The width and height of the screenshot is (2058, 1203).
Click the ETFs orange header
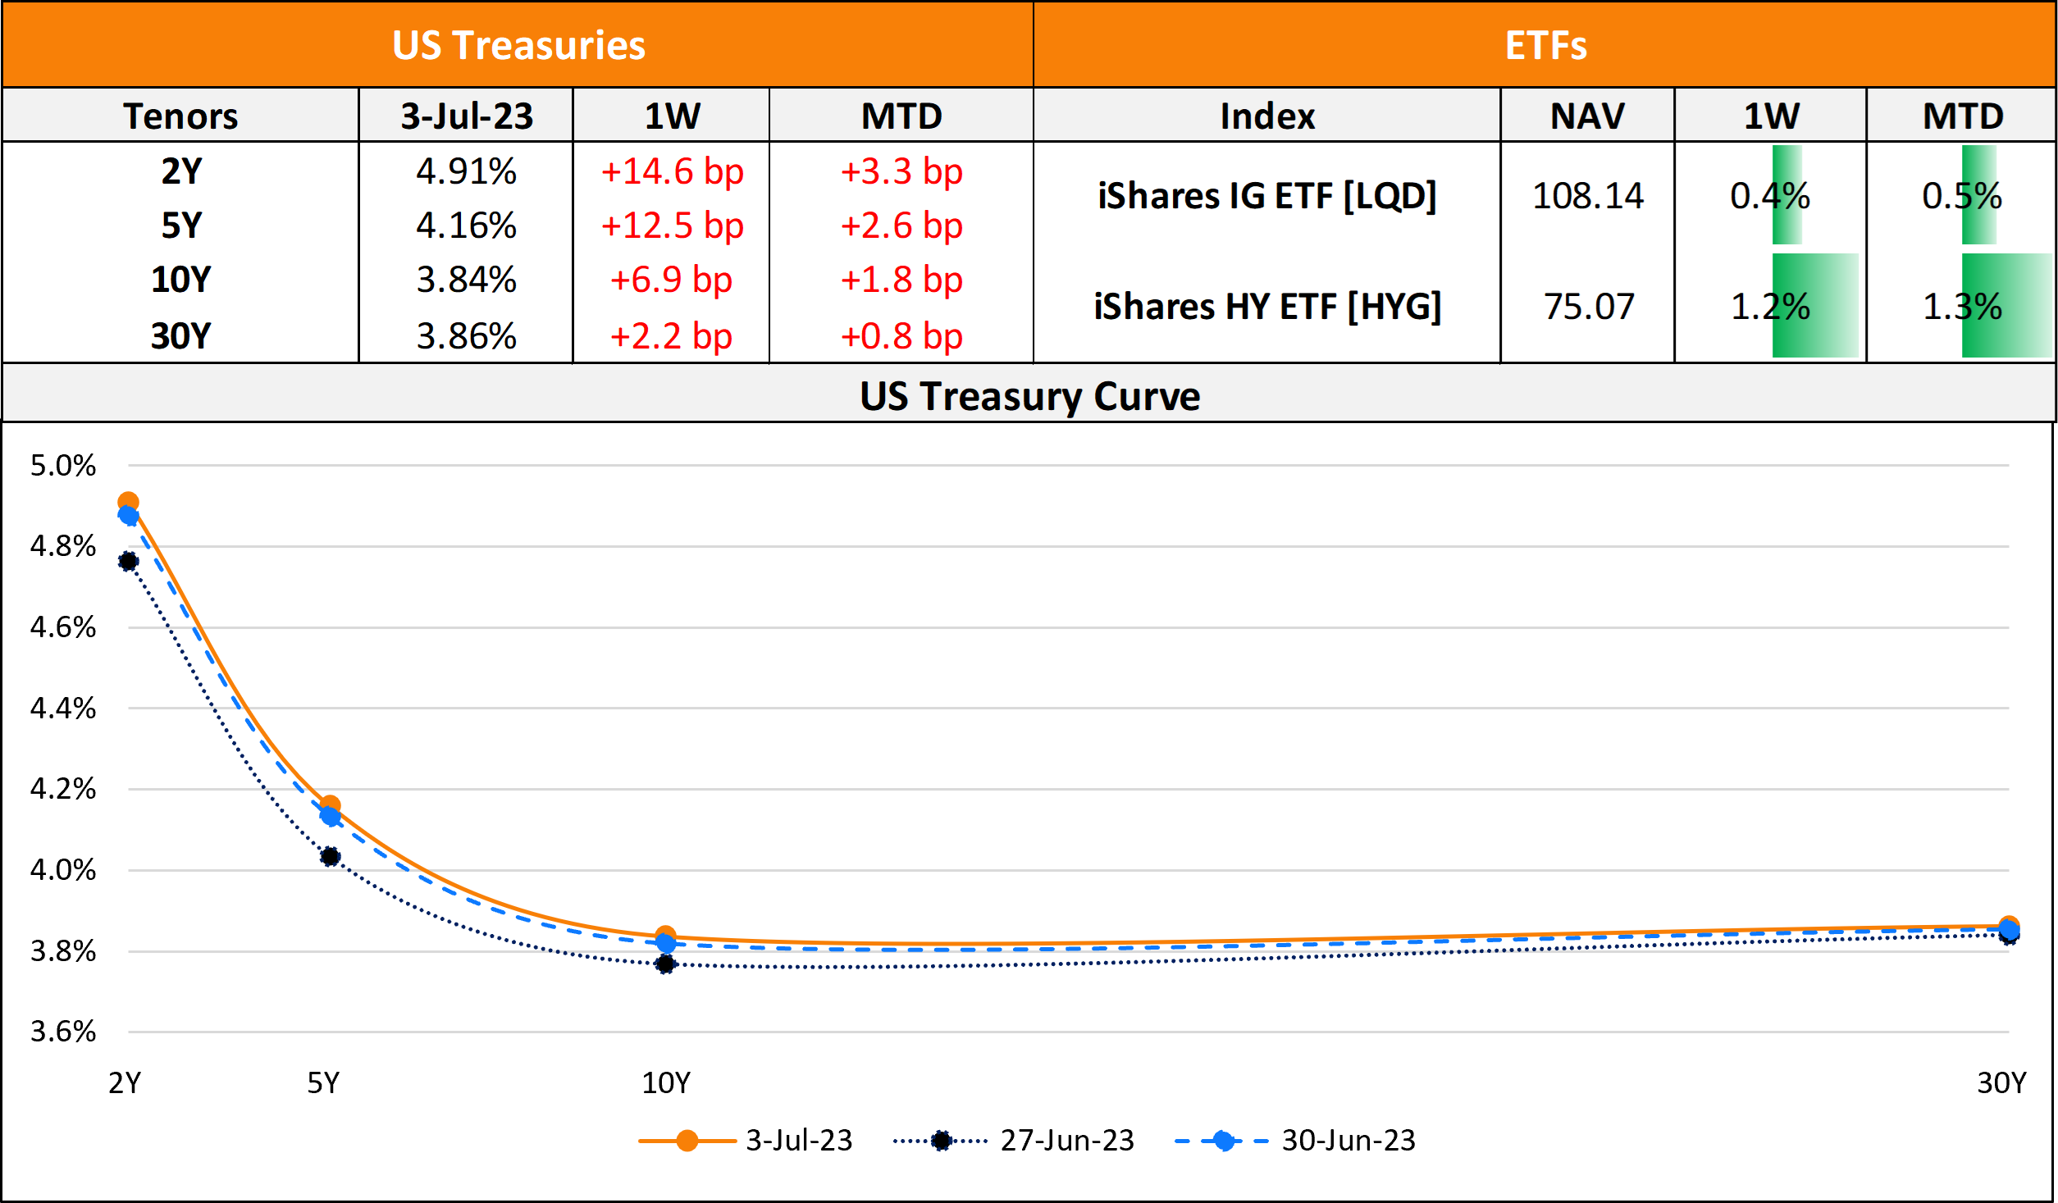(1545, 45)
